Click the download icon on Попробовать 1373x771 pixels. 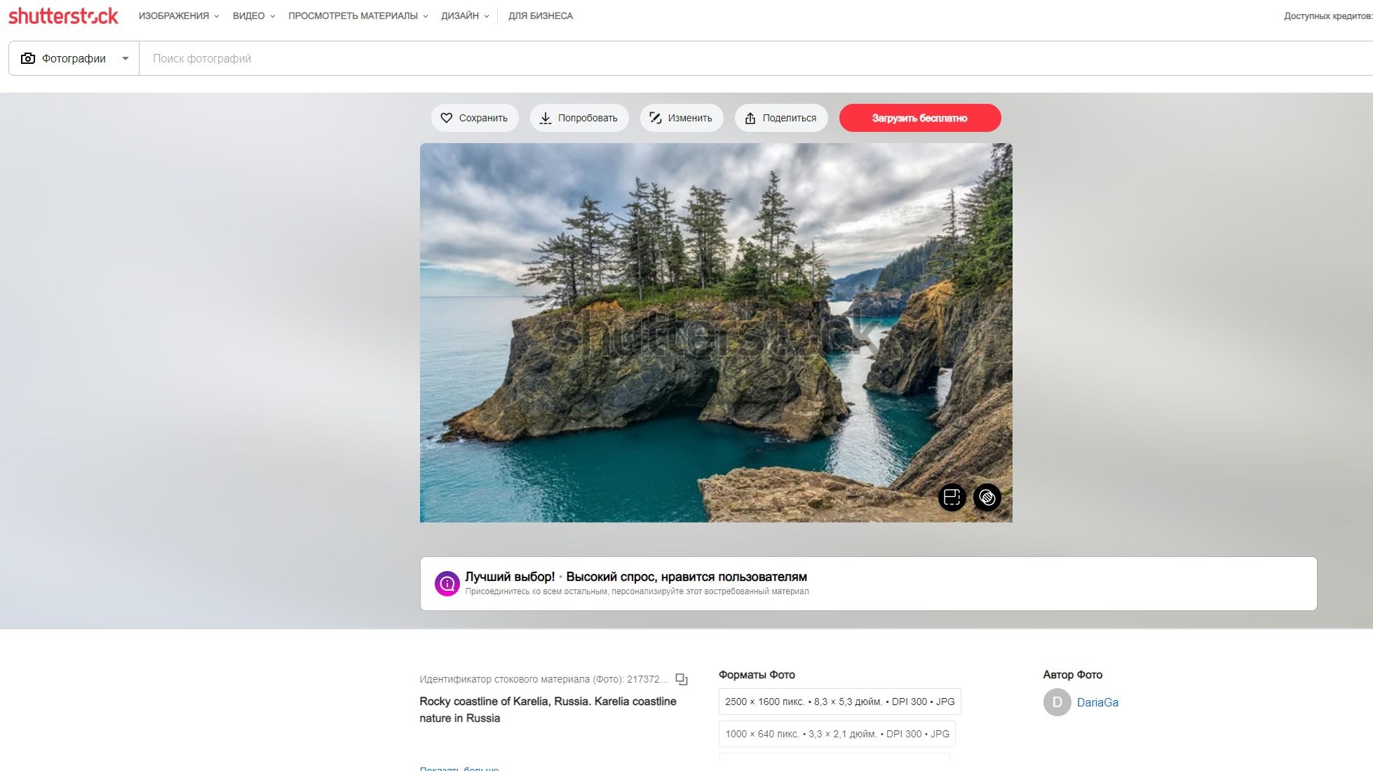coord(546,118)
